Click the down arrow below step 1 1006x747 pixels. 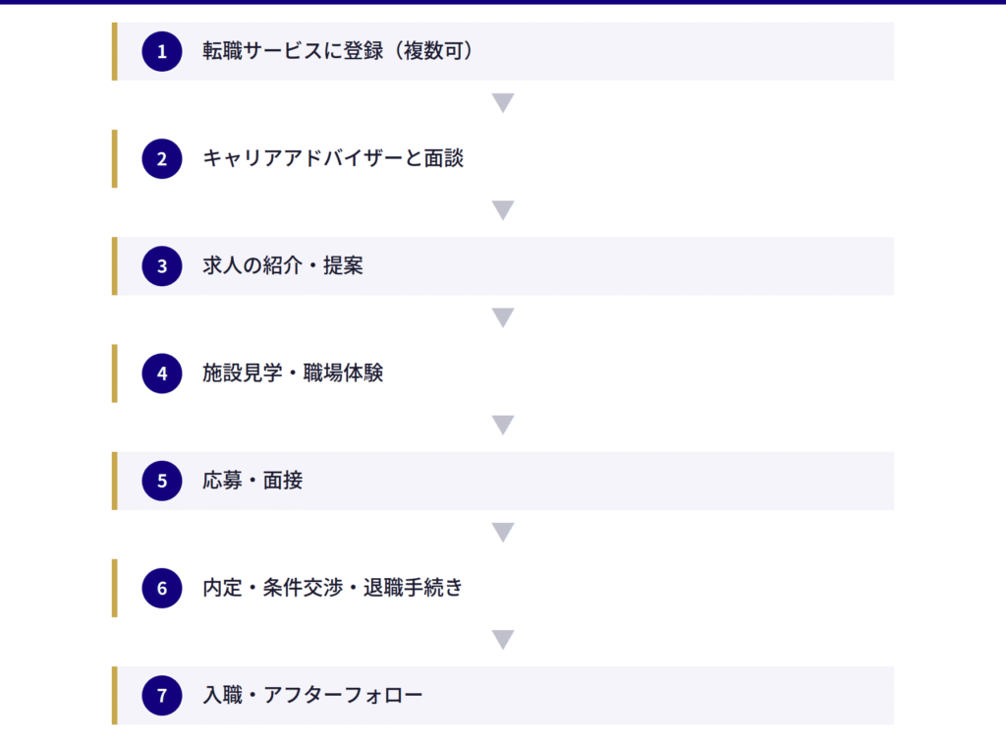pos(503,103)
